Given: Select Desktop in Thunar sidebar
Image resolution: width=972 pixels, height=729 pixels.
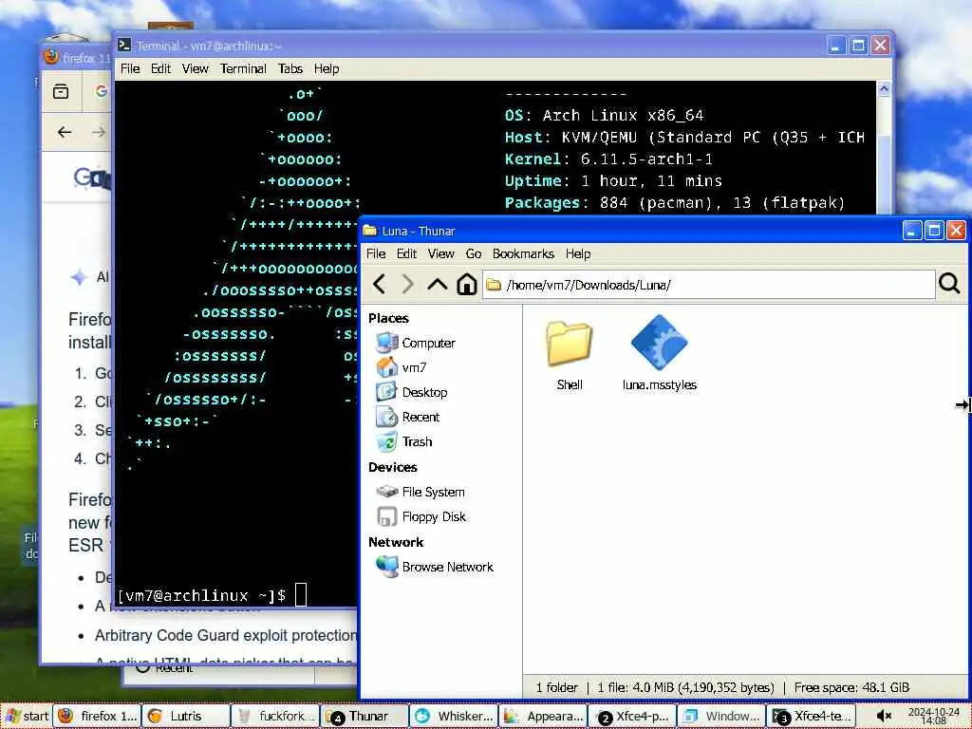Looking at the screenshot, I should 412,392.
